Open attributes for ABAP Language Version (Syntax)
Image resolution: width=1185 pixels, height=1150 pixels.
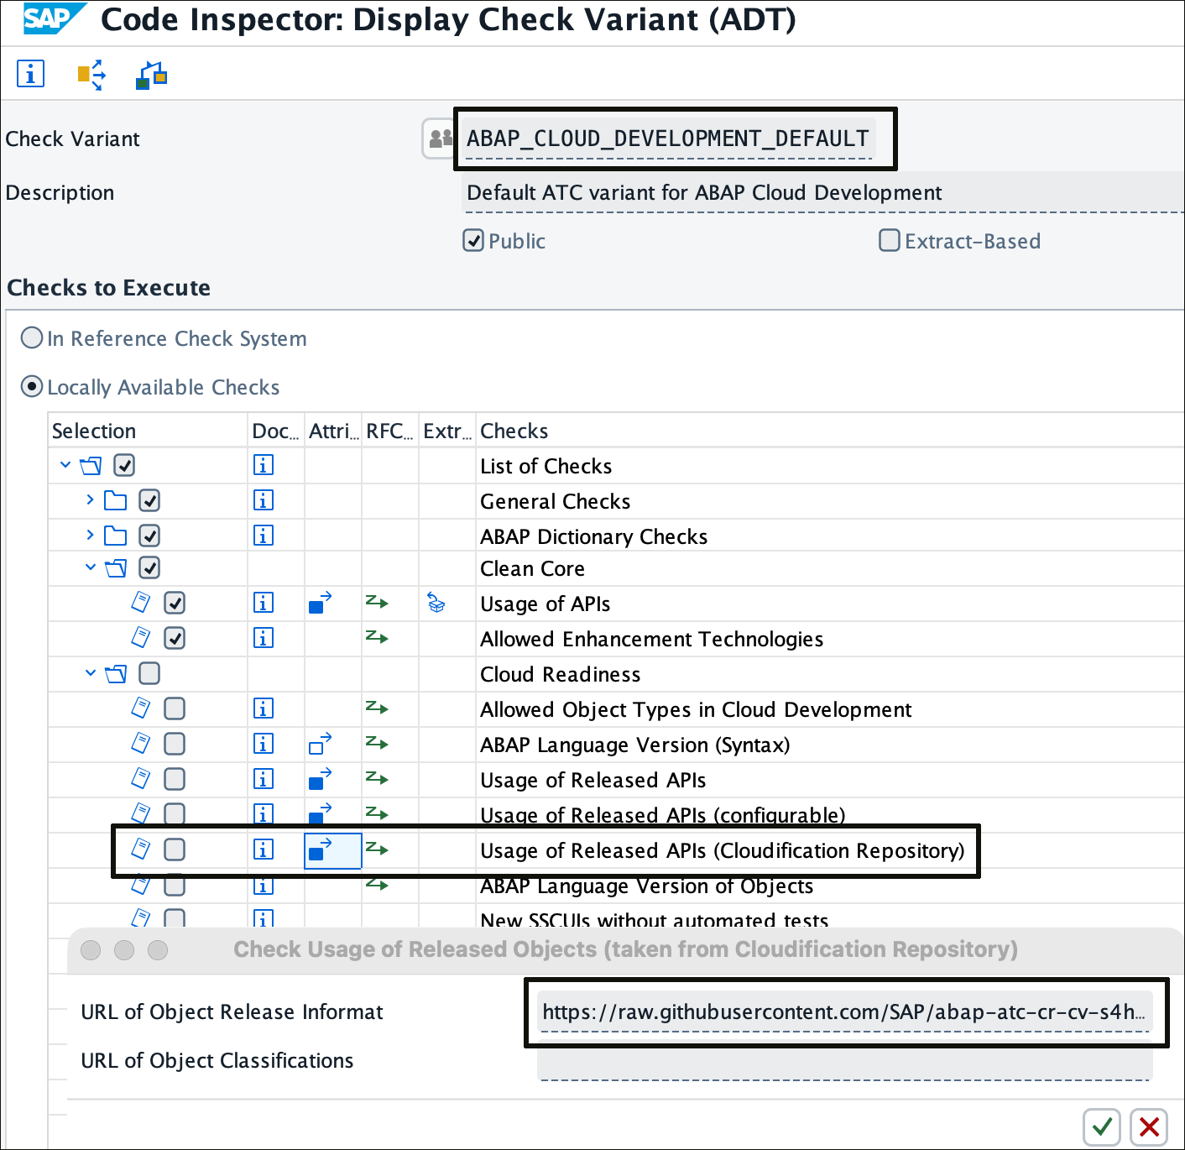point(321,744)
